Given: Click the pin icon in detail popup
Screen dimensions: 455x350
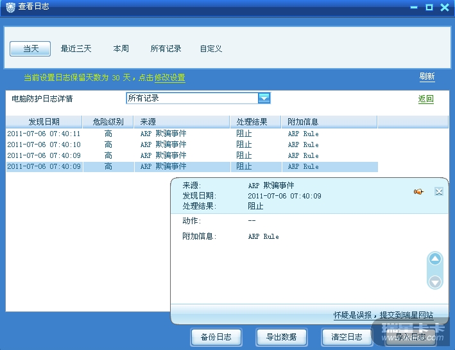Looking at the screenshot, I should coord(418,191).
